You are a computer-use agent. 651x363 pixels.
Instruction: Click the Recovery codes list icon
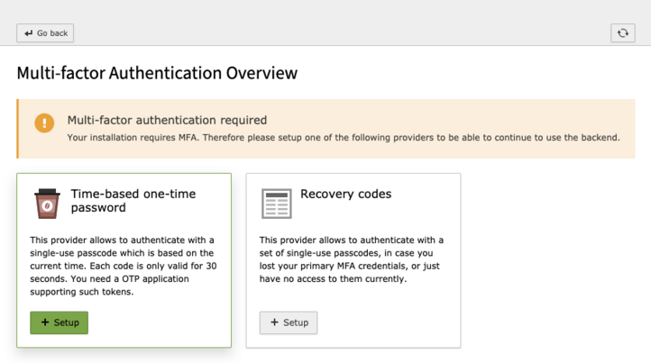(x=276, y=204)
